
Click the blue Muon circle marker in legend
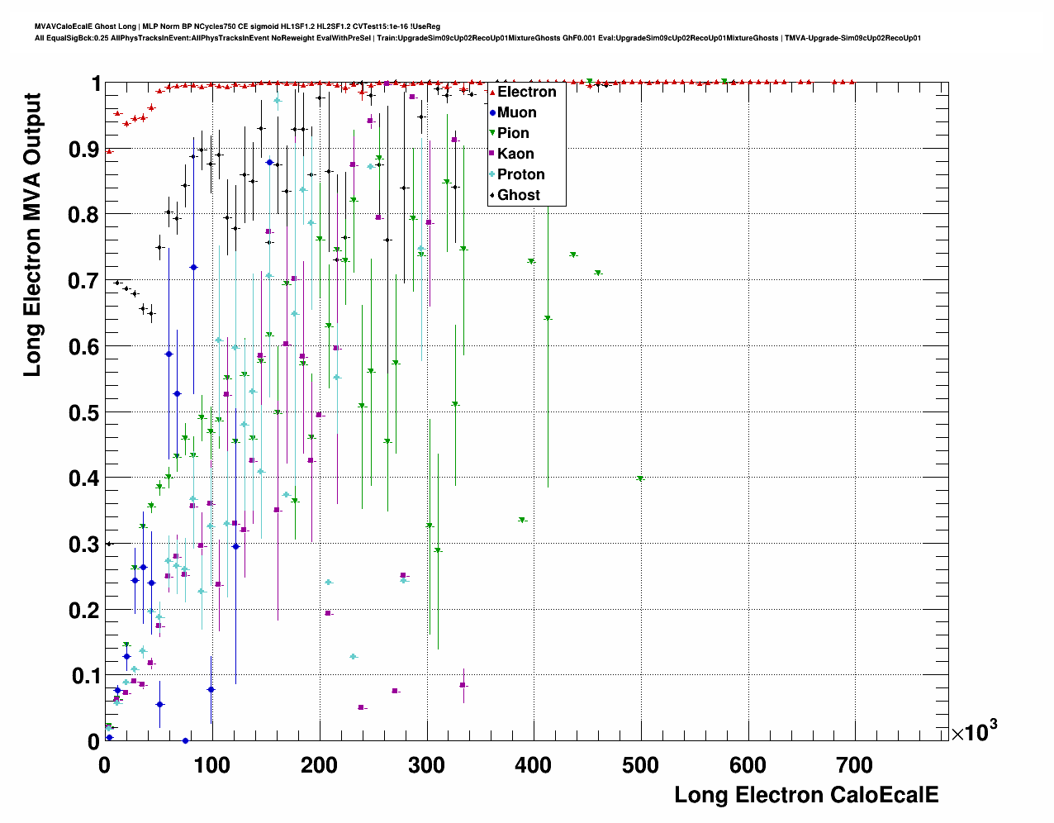(492, 112)
